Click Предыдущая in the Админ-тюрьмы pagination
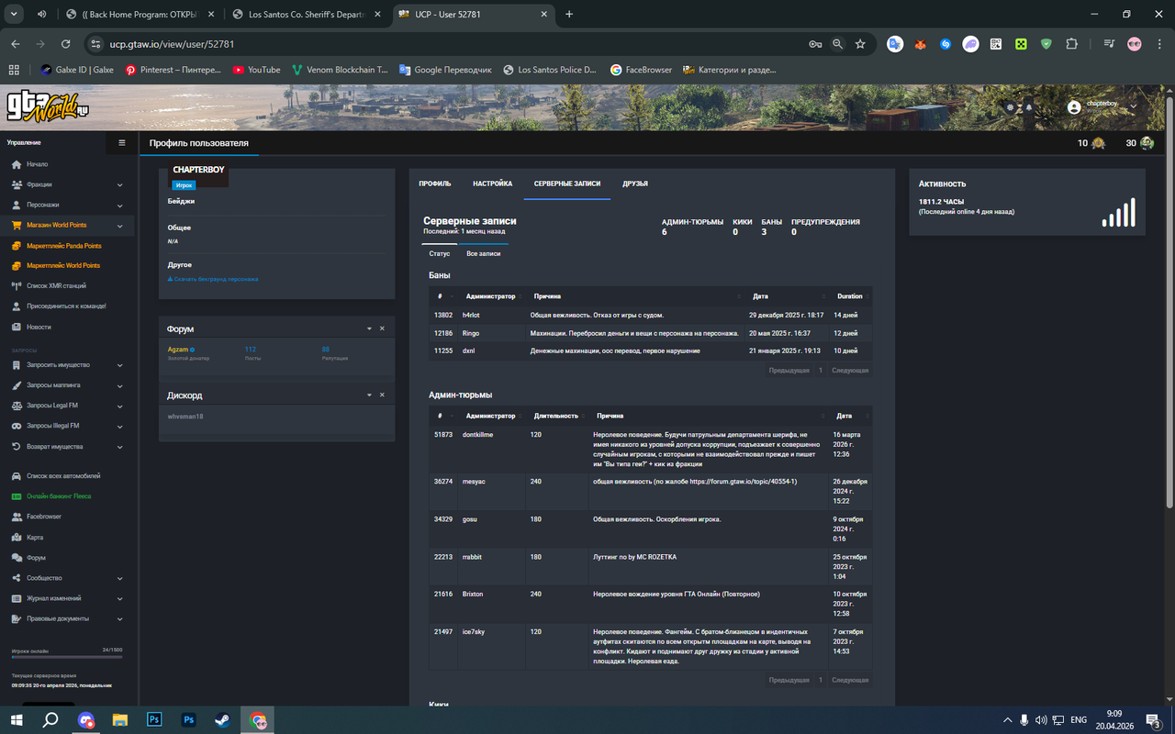1175x734 pixels. pyautogui.click(x=789, y=680)
